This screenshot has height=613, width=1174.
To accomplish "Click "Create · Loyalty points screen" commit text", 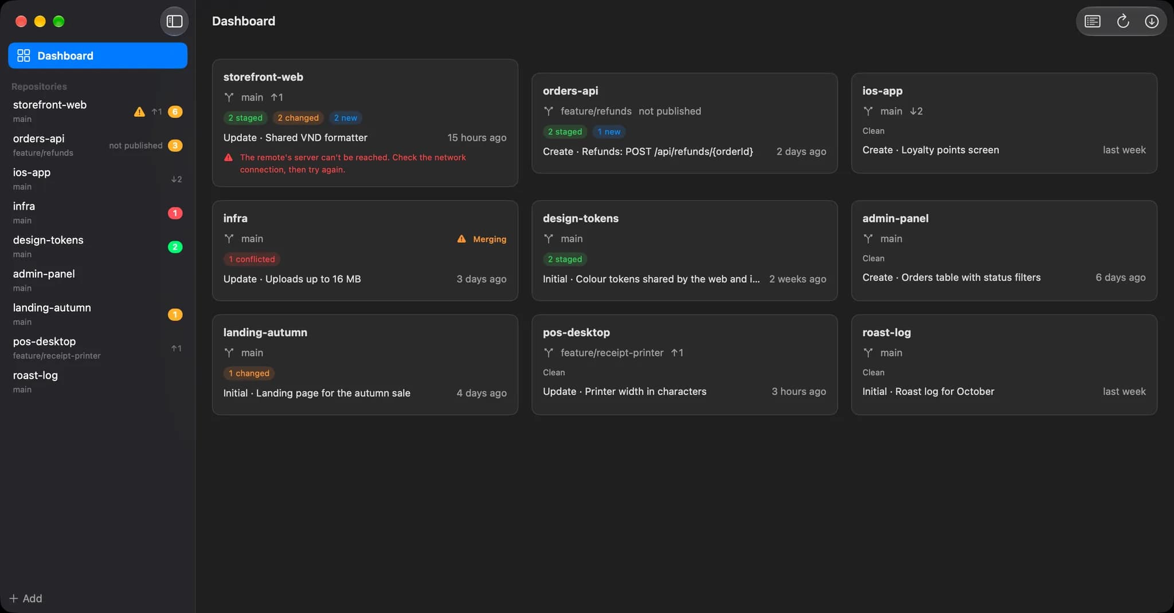I will click(x=930, y=150).
